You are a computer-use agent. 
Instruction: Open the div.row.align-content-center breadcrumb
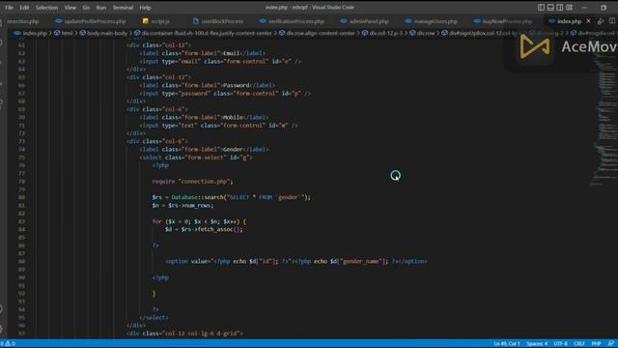pyautogui.click(x=317, y=33)
